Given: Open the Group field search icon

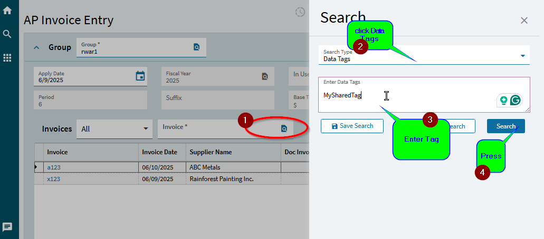Looking at the screenshot, I should click(x=197, y=47).
